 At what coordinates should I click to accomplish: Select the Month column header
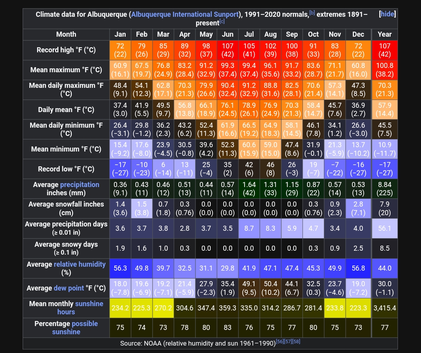click(66, 34)
